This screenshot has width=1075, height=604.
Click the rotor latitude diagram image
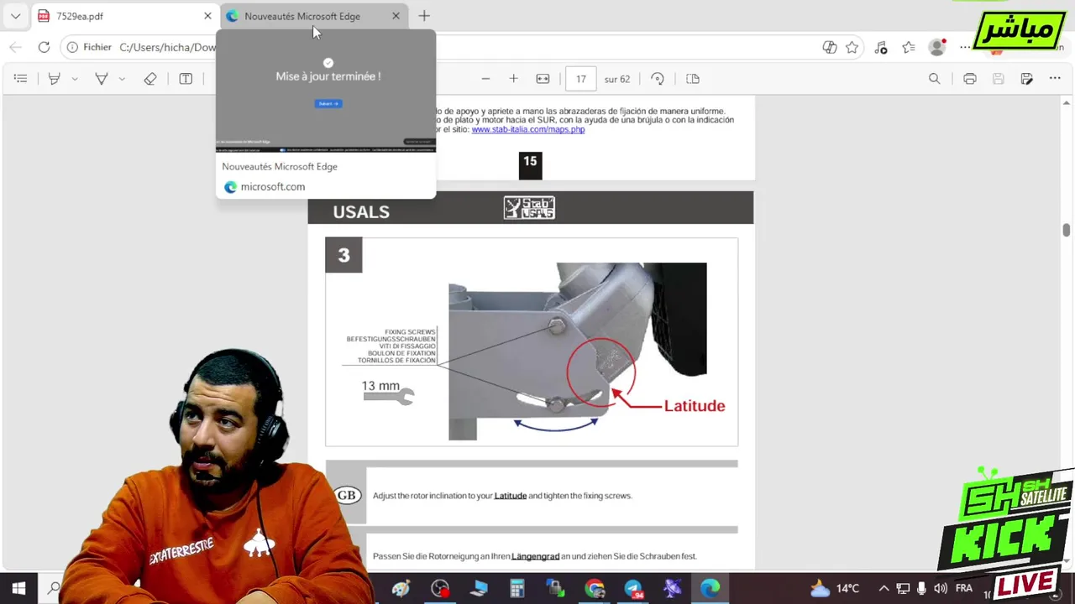coord(577,351)
